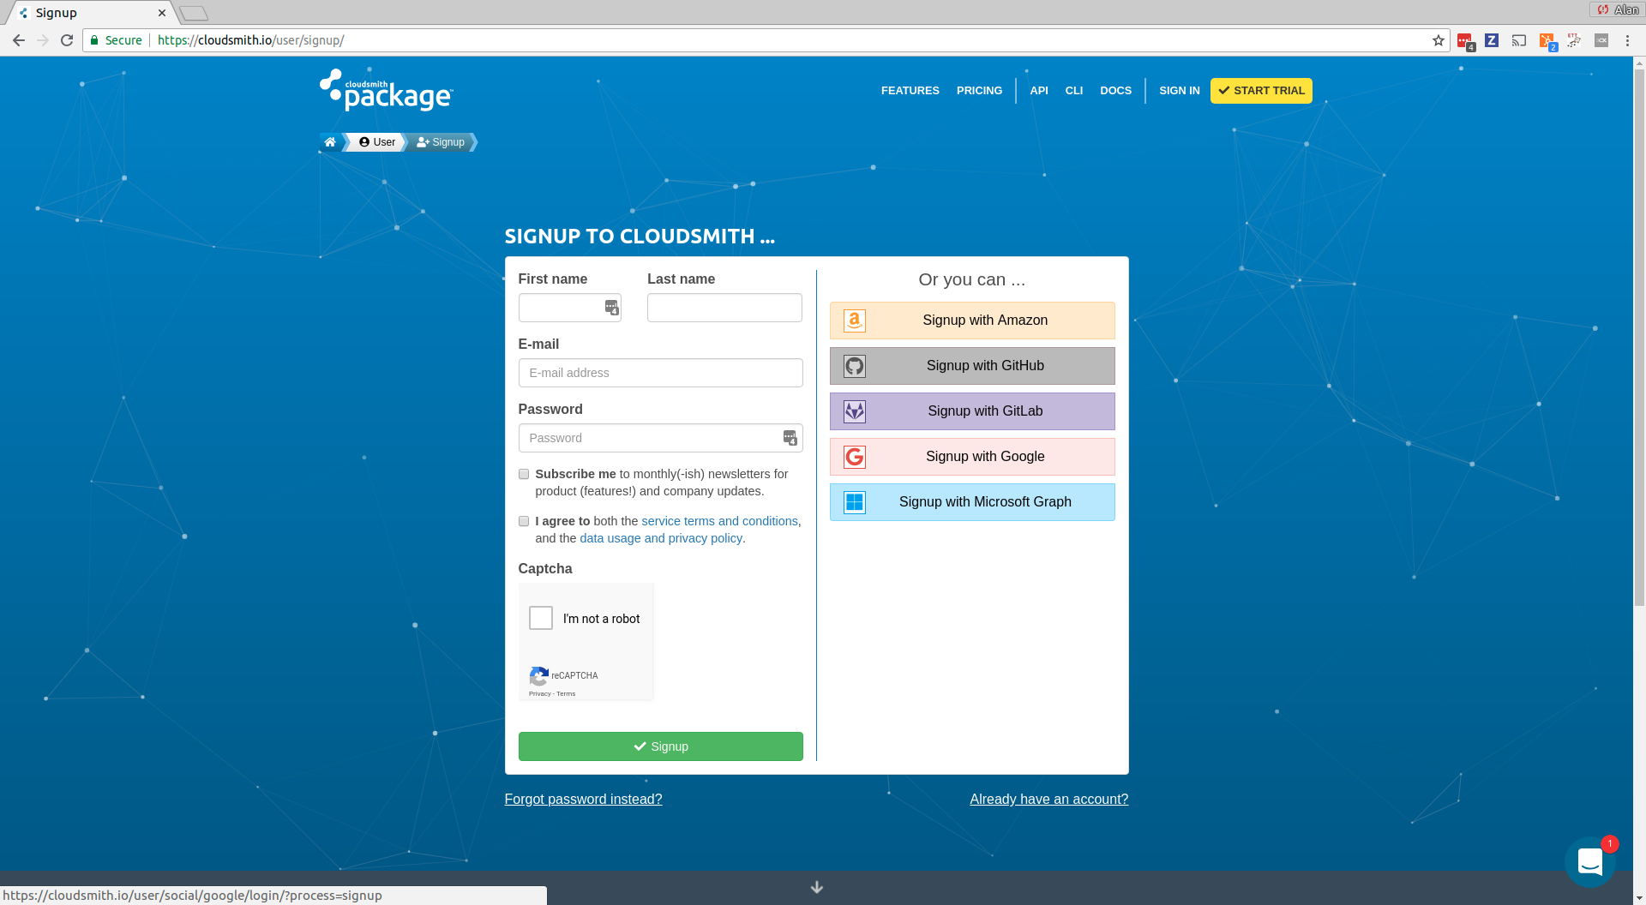The height and width of the screenshot is (905, 1646).
Task: Choose Signup with Google
Action: click(x=972, y=457)
